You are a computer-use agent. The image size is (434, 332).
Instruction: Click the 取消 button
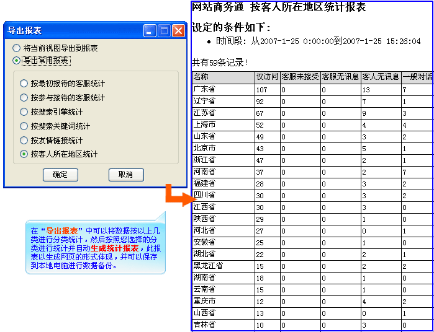pyautogui.click(x=126, y=175)
